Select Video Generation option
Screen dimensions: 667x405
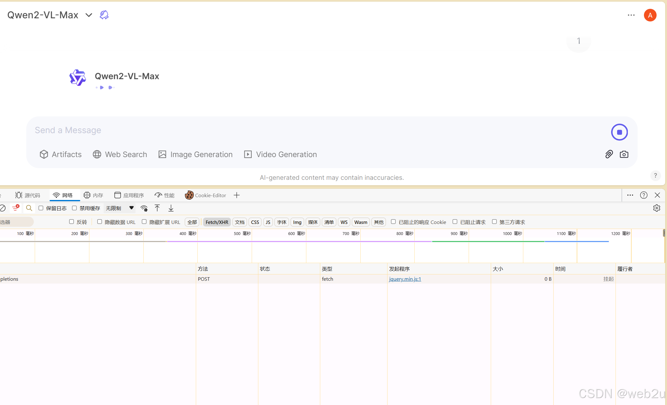tap(280, 154)
